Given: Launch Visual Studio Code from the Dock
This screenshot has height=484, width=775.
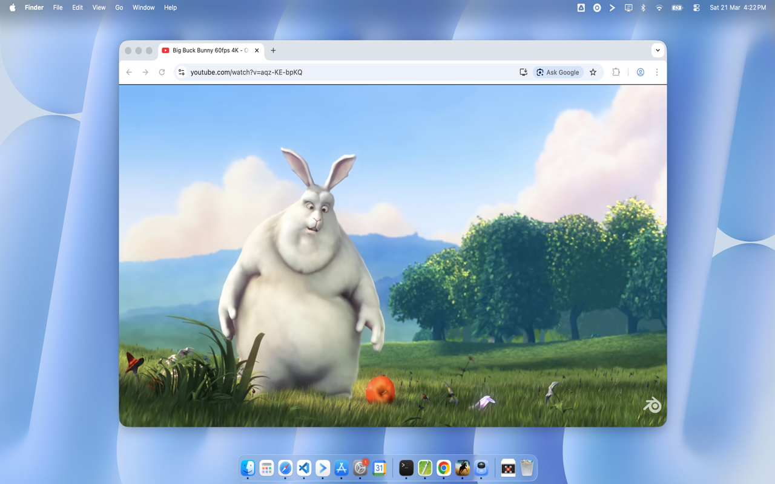Looking at the screenshot, I should point(304,468).
